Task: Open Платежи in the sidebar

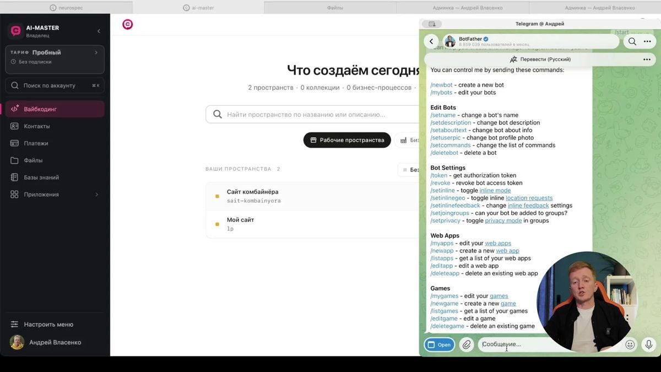Action: coord(55,143)
